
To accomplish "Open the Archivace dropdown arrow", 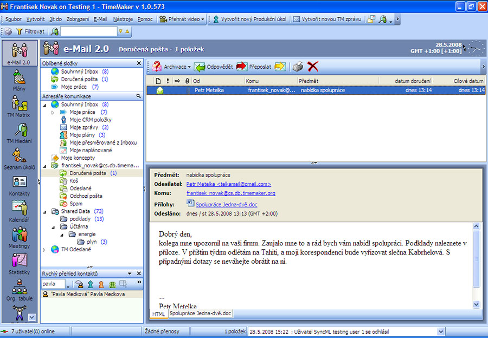I will click(x=189, y=67).
